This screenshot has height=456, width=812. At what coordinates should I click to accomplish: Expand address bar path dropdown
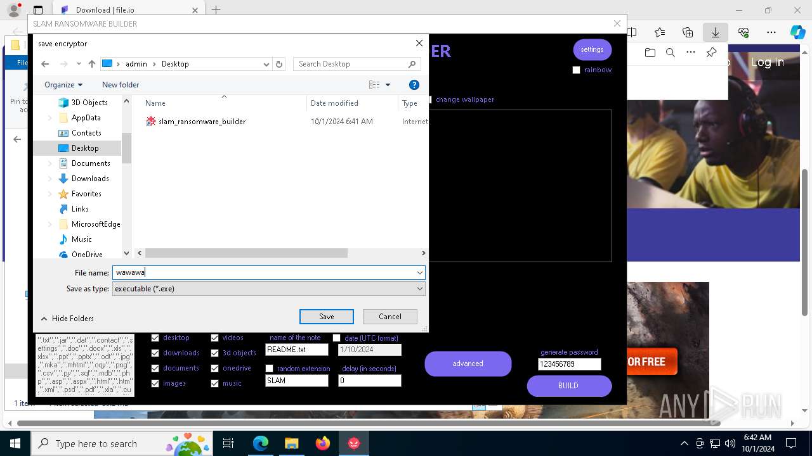(x=266, y=64)
